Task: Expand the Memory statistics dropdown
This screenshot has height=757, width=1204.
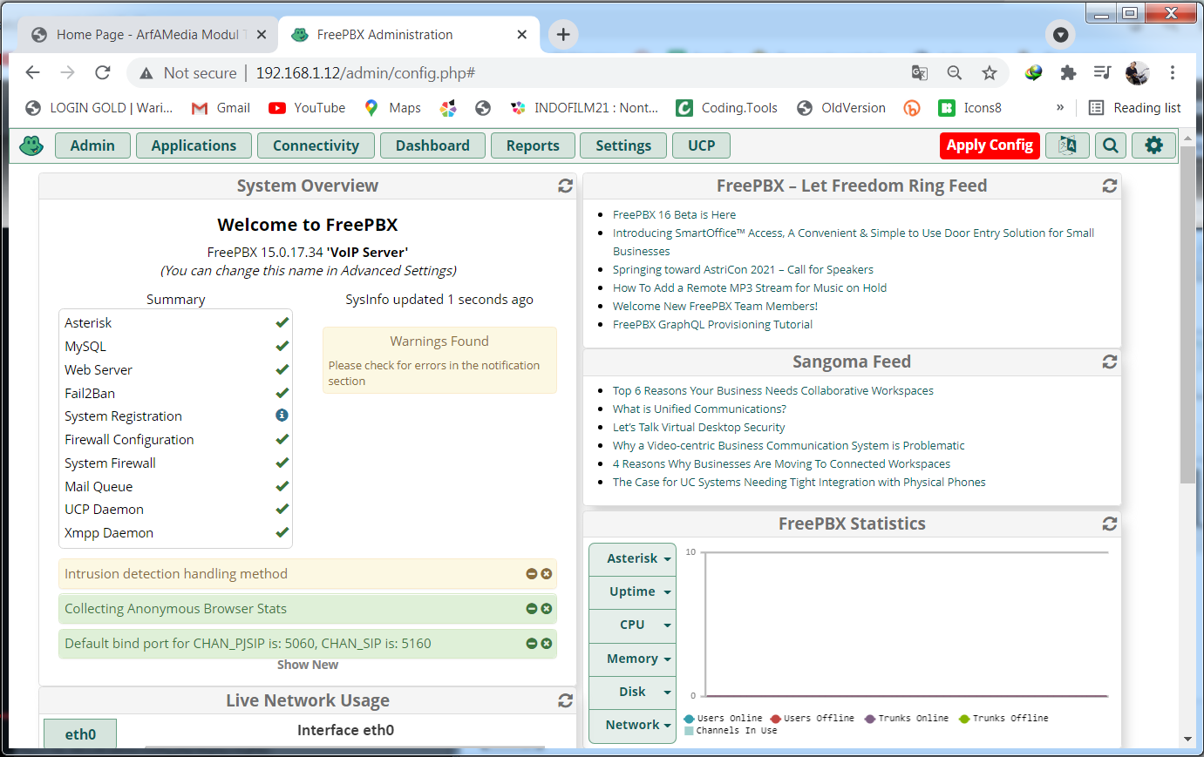Action: (633, 659)
